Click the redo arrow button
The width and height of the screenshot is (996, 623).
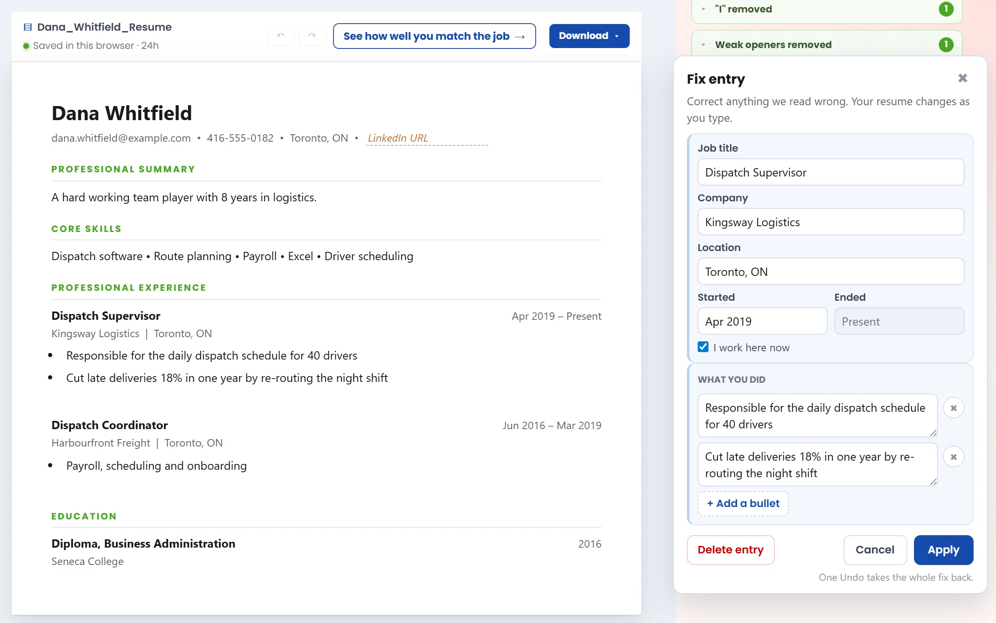point(312,36)
